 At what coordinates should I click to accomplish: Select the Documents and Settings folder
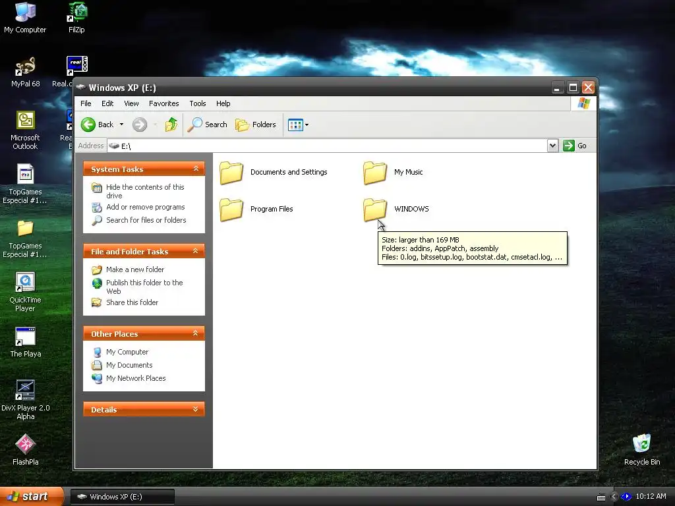coord(274,172)
